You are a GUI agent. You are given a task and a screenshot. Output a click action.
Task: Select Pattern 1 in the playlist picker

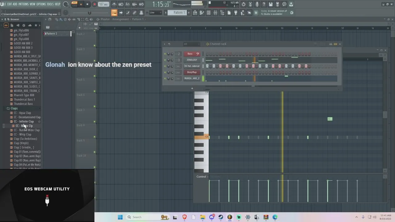click(57, 34)
